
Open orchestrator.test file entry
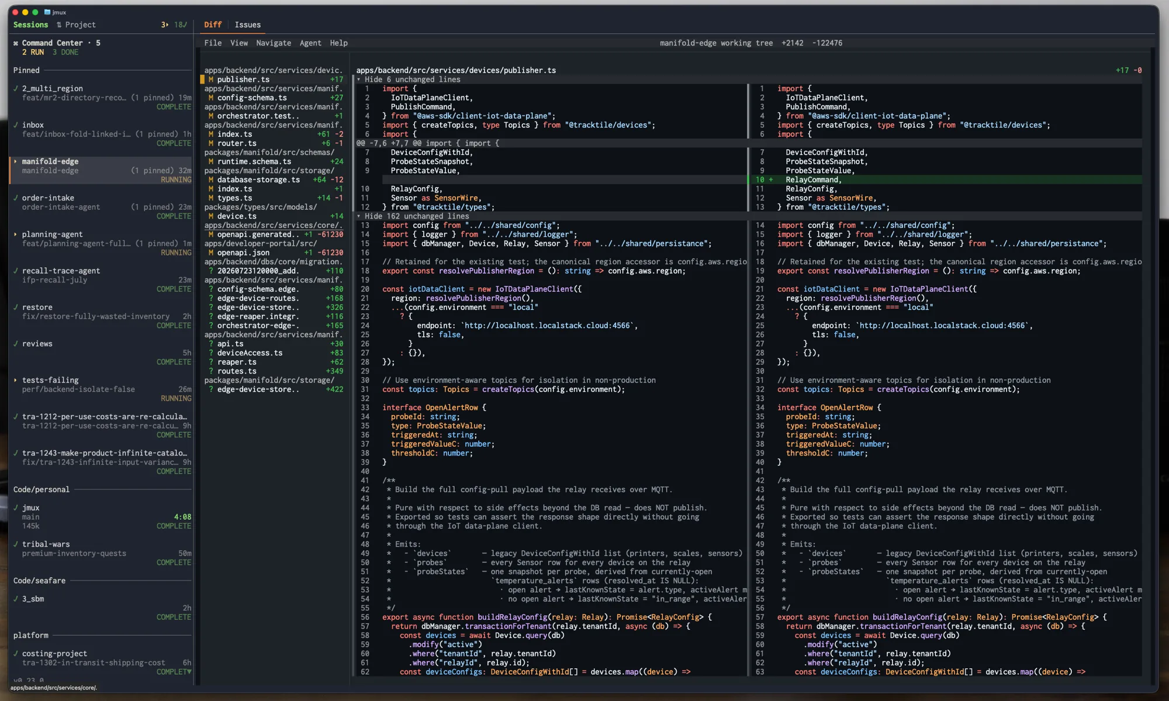274,116
